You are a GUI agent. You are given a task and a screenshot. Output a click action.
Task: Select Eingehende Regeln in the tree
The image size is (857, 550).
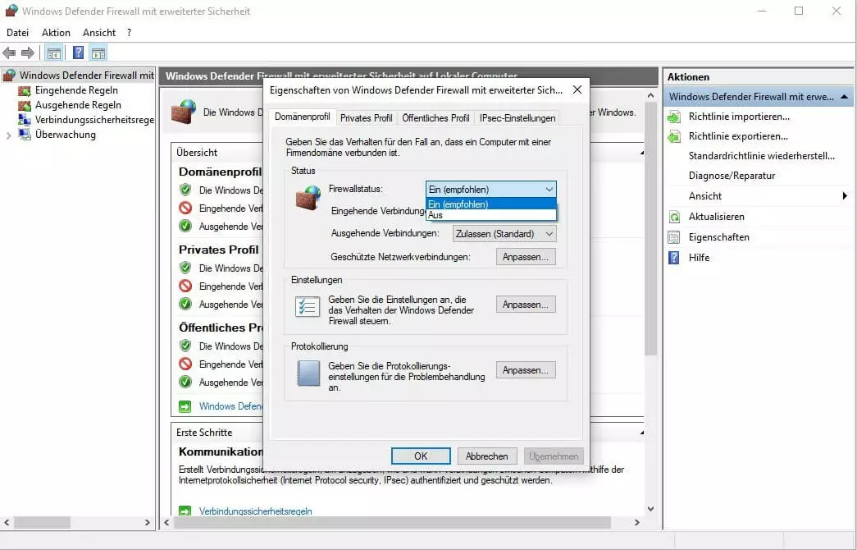point(76,90)
